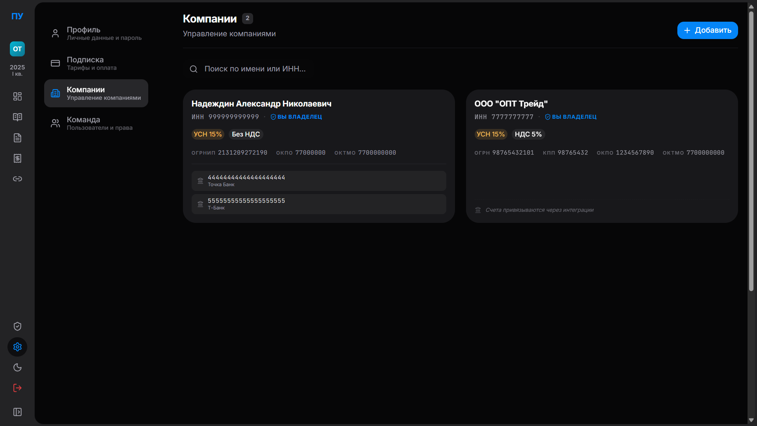Click the red logout icon
This screenshot has width=757, height=426.
pos(17,388)
